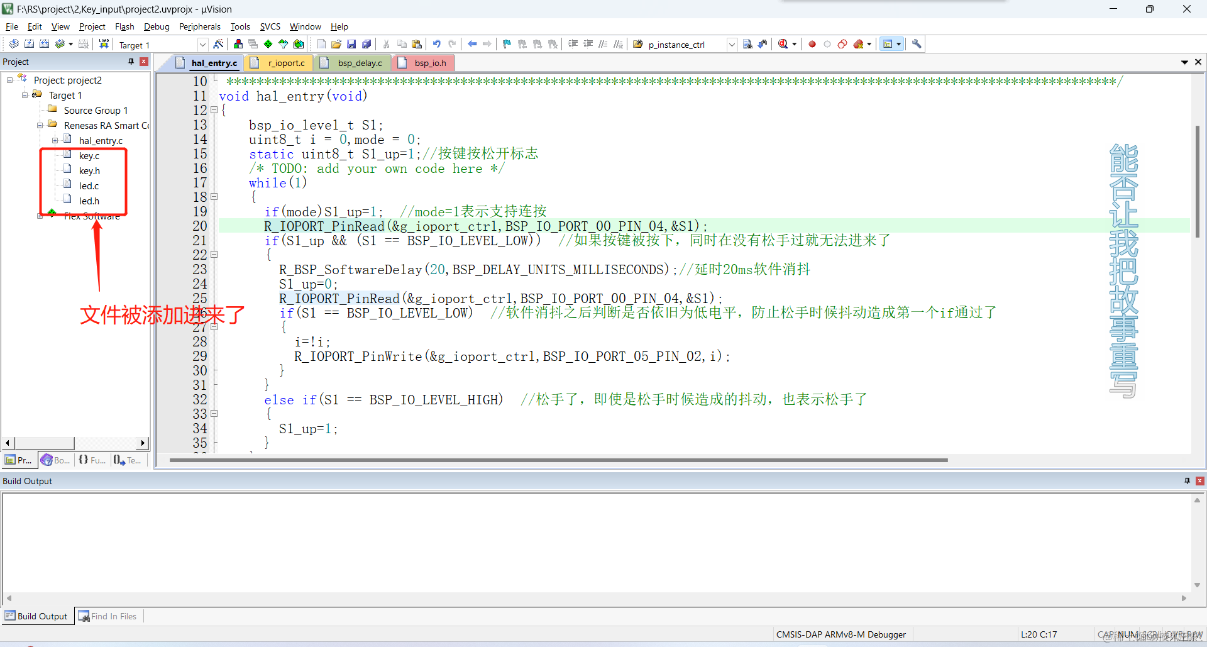Open the SVCS menu

coord(270,26)
